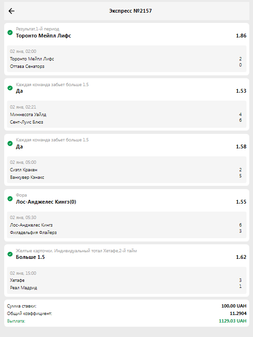Click the Сумма ставки 100.00 UAH value
The width and height of the screenshot is (253, 337).
tap(234, 306)
